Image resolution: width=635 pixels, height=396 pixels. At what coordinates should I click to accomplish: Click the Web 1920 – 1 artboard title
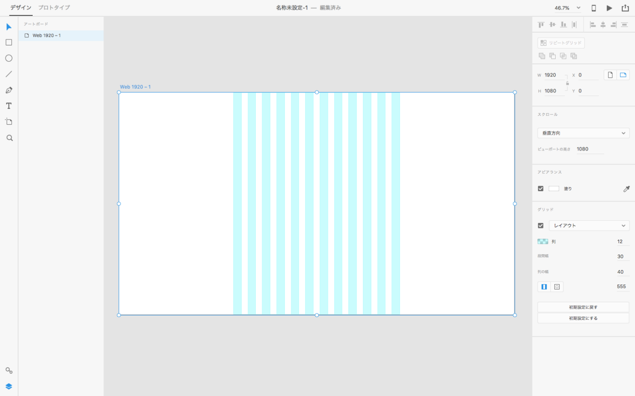point(135,87)
